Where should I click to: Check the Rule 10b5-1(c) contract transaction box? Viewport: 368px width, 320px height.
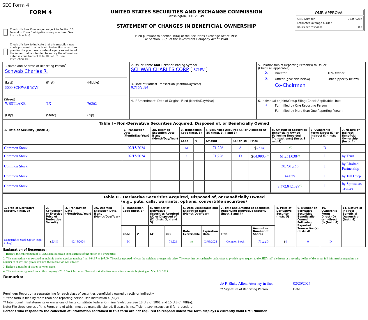click(x=6, y=52)
